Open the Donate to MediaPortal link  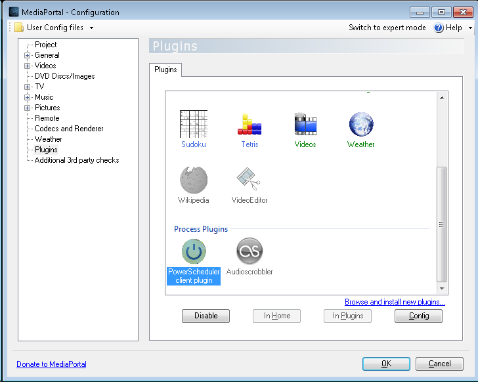(x=51, y=364)
